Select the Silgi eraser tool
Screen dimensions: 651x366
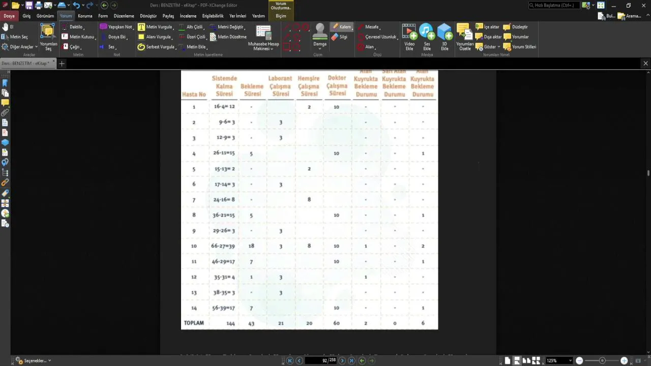[x=339, y=37]
